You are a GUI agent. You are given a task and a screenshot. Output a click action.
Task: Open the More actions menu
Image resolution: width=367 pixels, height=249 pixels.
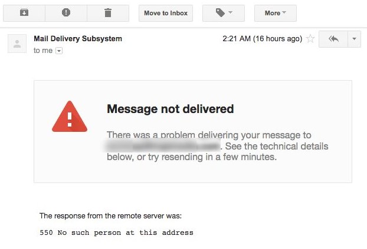(x=276, y=13)
